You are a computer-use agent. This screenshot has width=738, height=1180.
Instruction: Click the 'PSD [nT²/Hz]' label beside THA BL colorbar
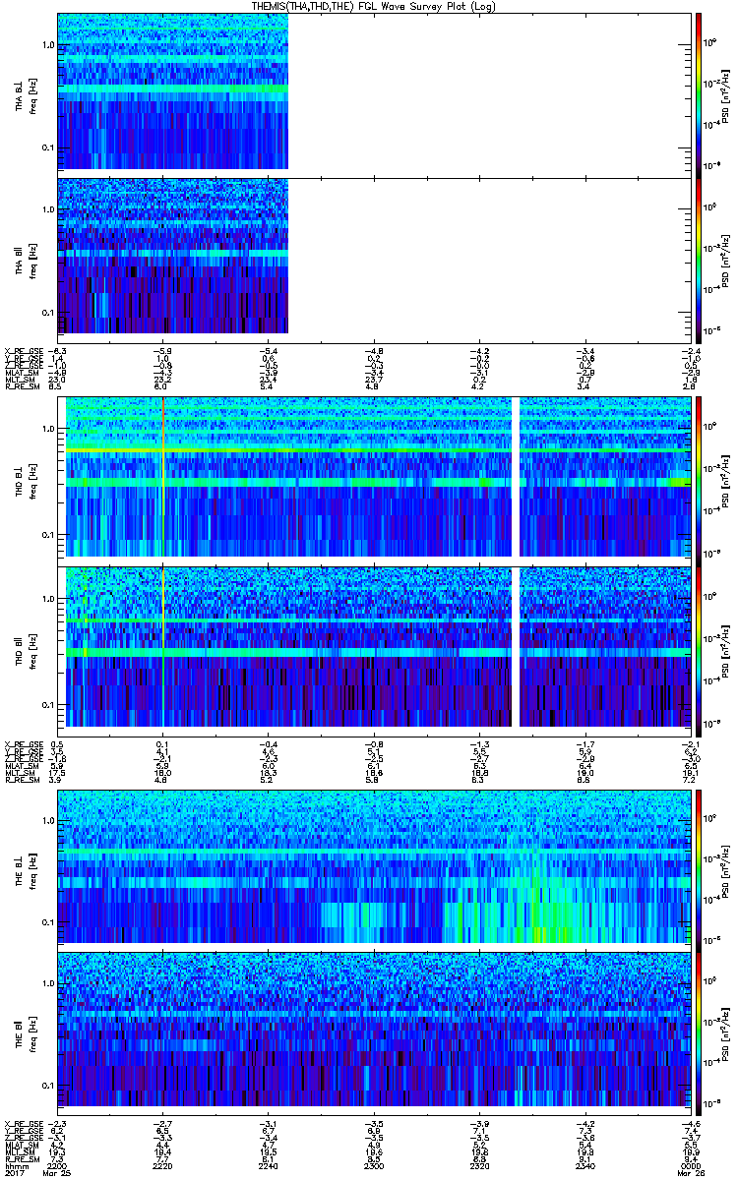[723, 95]
